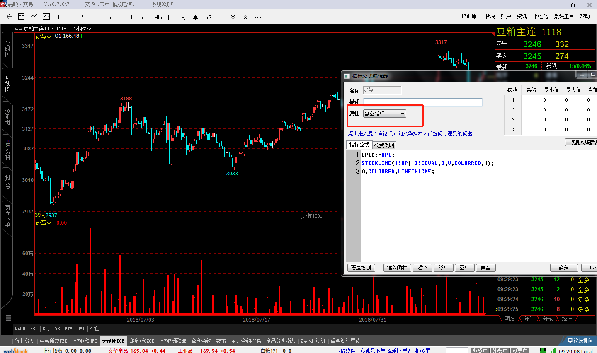Select the K-line chart icon in toolbar
597x353 pixels.
click(46, 17)
